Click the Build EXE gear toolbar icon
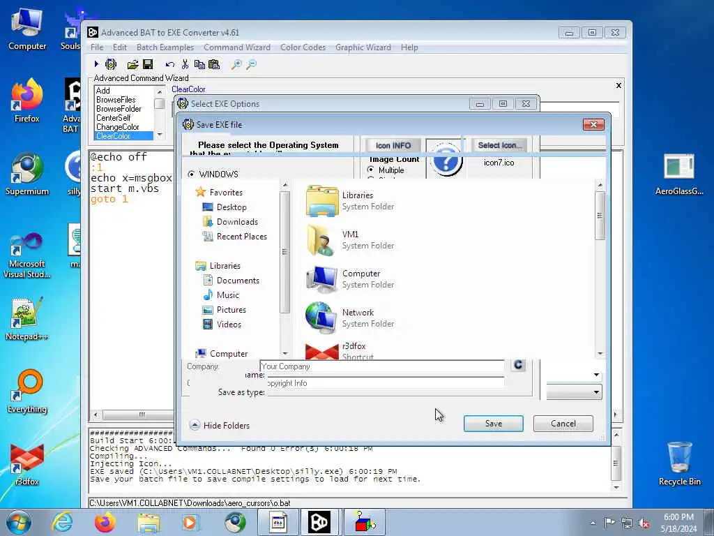This screenshot has height=536, width=714. (x=111, y=64)
